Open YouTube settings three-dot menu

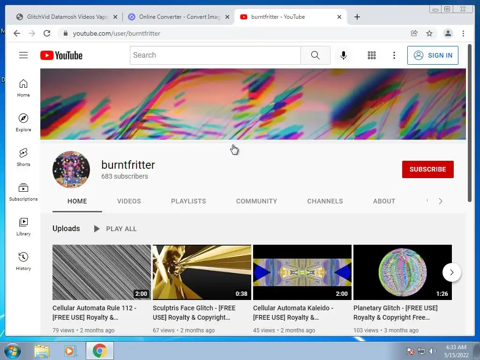[x=394, y=55]
